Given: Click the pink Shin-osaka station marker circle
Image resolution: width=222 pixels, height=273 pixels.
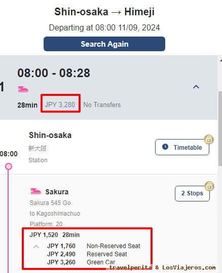Looking at the screenshot, I should (x=9, y=166).
